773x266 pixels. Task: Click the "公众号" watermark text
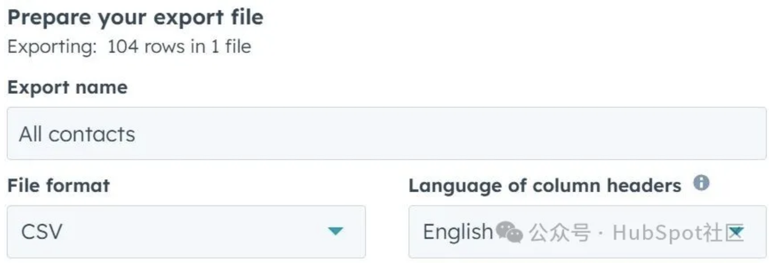[x=559, y=232]
